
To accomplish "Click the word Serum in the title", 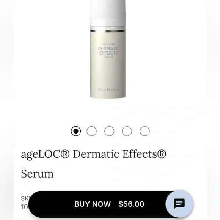I will point(37,174).
